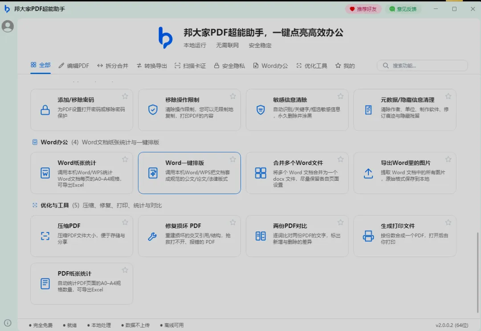481x331 pixels.
Task: Favorite Word一键排版 with its star
Action: (x=233, y=159)
